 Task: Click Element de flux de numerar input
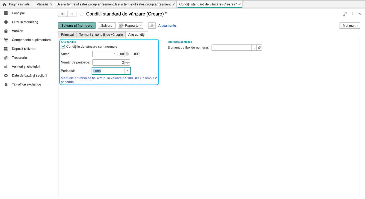232,48
